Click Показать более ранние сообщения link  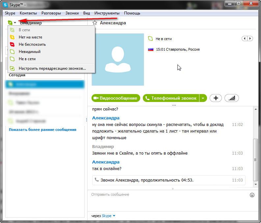pos(42,130)
